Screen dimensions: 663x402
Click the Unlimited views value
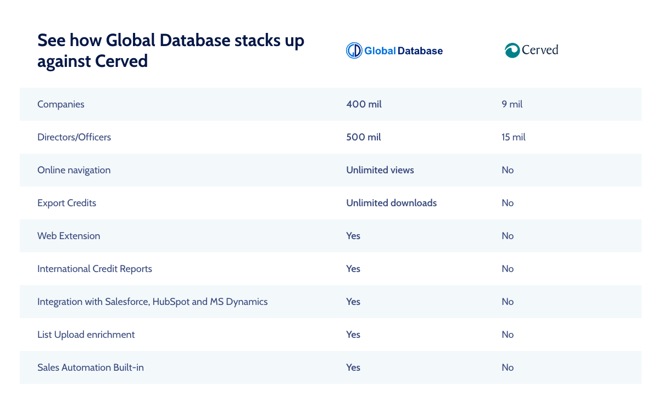click(380, 170)
